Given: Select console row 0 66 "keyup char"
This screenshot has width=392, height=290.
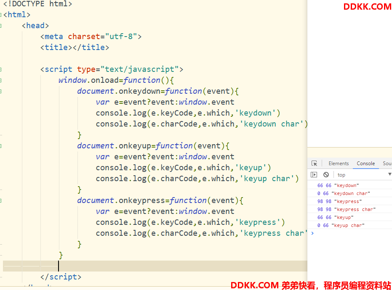Looking at the screenshot, I should click(350, 225).
